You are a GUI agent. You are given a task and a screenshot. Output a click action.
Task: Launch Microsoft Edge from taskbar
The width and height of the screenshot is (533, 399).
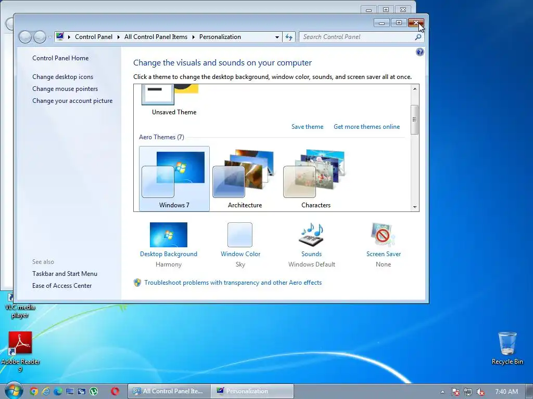click(58, 391)
